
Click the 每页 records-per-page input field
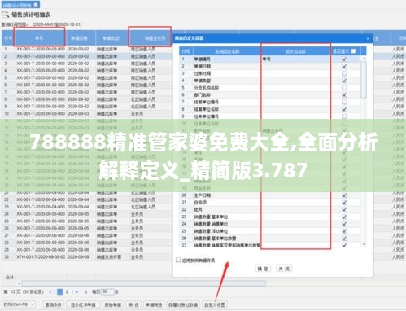pos(107,292)
